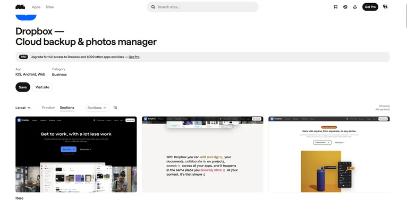Click the Dropbox page title heading
The height and width of the screenshot is (206, 407).
86,36
